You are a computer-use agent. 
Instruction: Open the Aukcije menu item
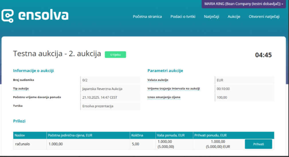[x=234, y=17]
